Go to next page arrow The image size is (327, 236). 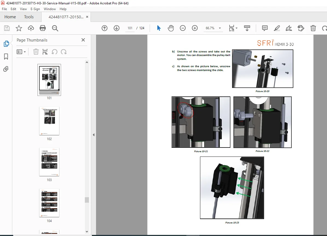117,28
